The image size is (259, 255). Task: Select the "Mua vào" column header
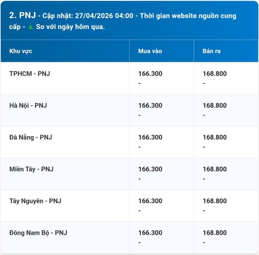[x=150, y=51]
